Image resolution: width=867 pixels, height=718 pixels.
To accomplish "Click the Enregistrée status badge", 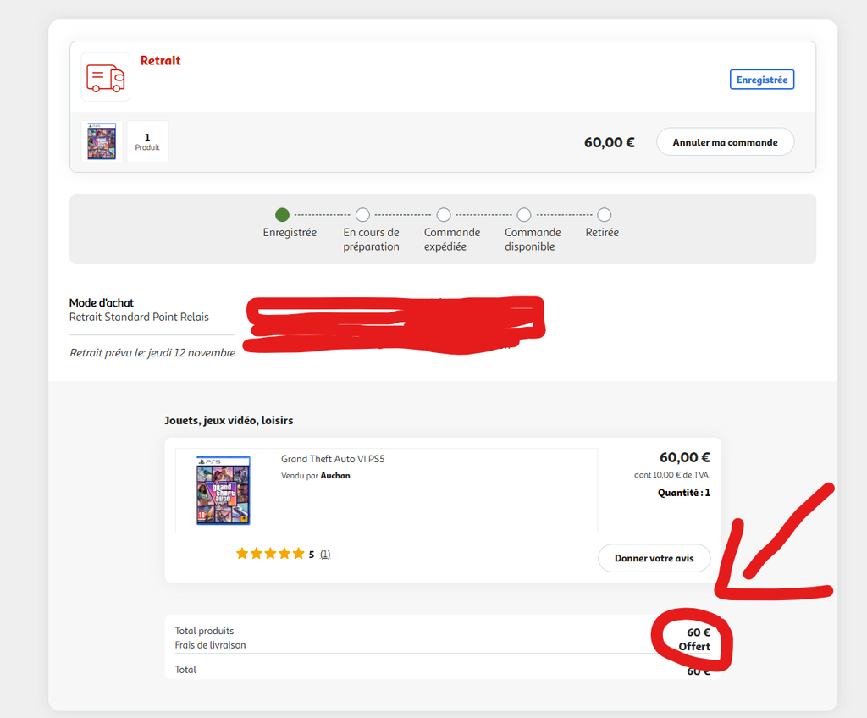I will (761, 80).
